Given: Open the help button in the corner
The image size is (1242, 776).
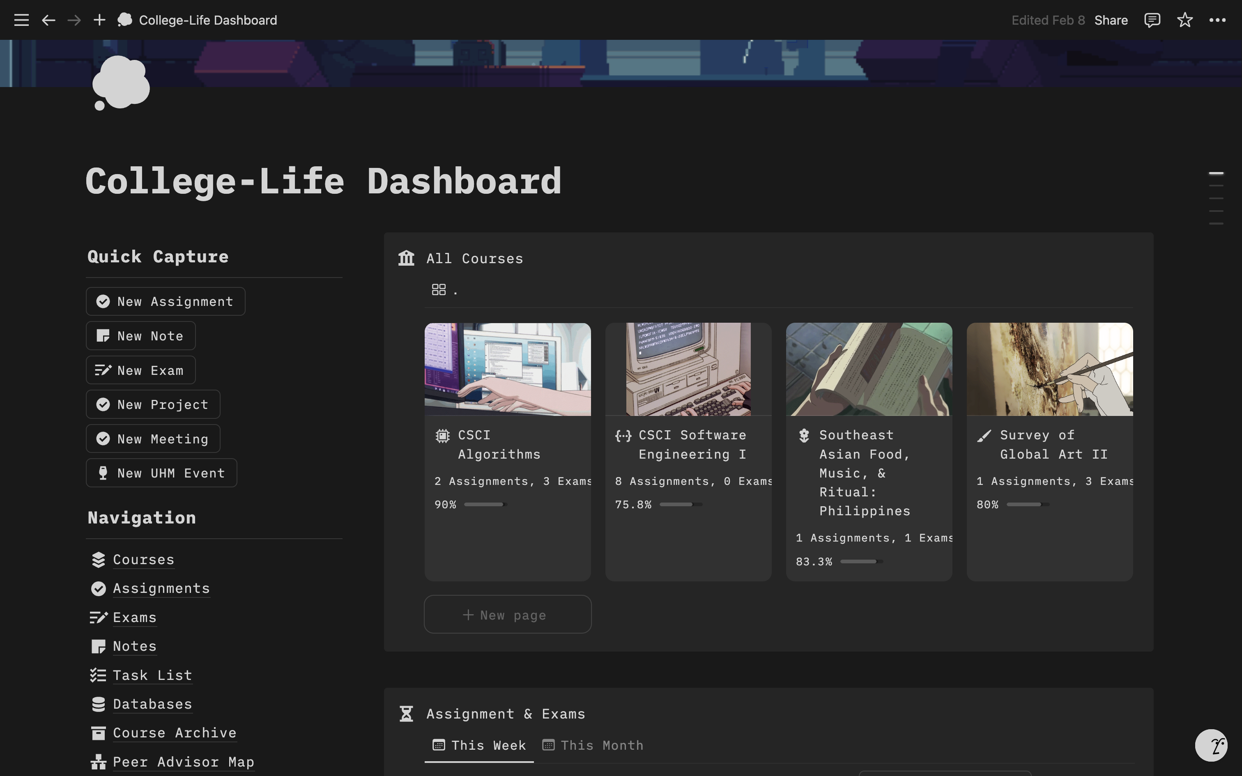Looking at the screenshot, I should (1211, 745).
